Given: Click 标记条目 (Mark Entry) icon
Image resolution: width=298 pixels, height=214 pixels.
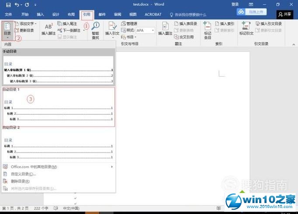Looking at the screenshot, I should pyautogui.click(x=207, y=30).
